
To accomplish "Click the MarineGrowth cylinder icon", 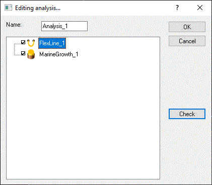I will click(31, 54).
